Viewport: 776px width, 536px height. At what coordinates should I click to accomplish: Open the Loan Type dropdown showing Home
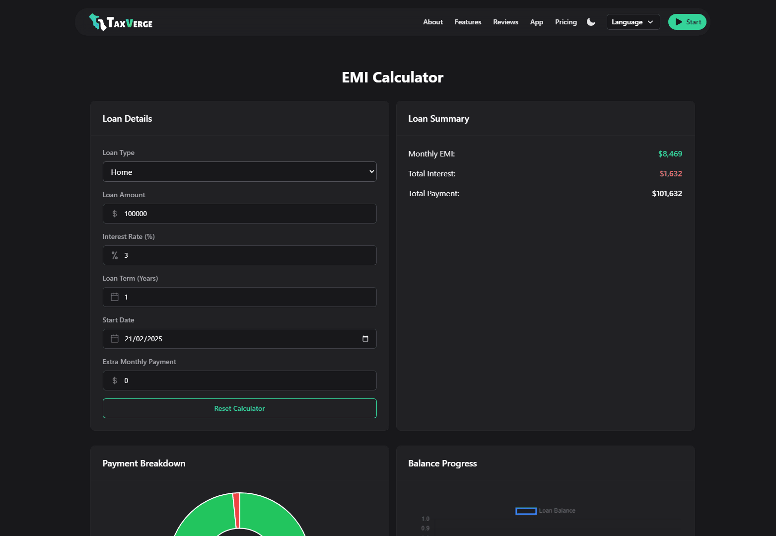click(x=240, y=171)
